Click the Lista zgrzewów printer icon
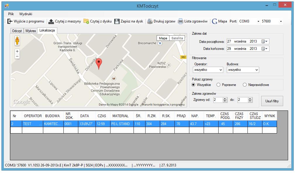 click(x=181, y=21)
